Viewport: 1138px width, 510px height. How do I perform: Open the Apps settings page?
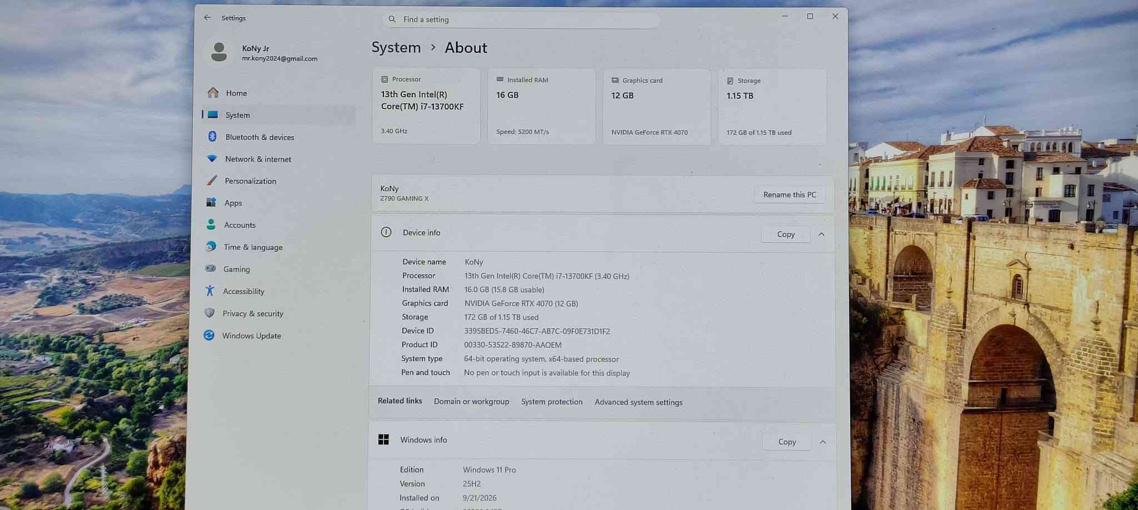[x=277, y=203]
